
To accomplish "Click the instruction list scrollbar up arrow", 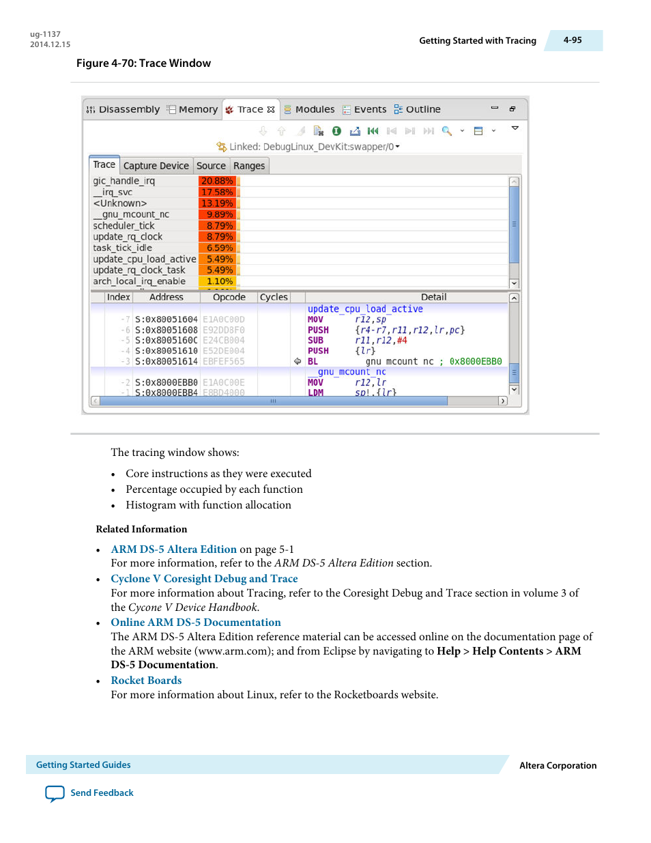I will click(x=514, y=298).
